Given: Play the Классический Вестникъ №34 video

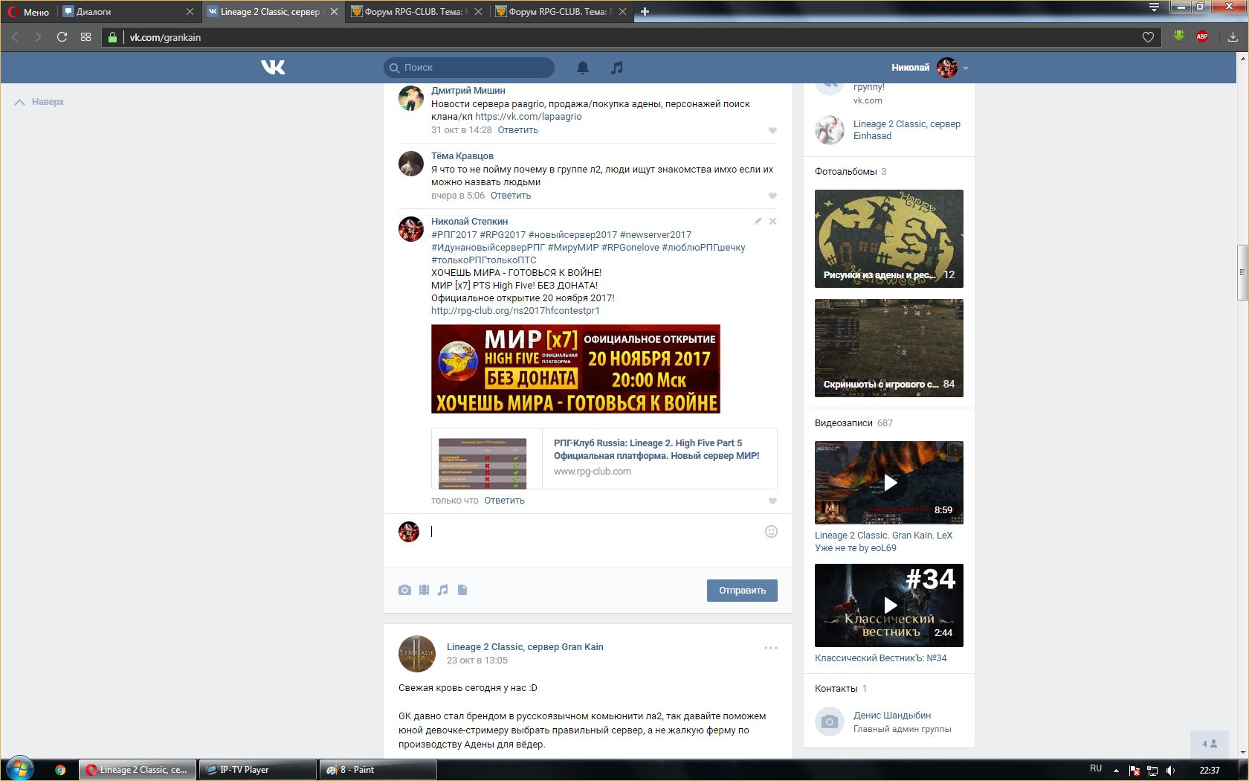Looking at the screenshot, I should click(x=889, y=605).
